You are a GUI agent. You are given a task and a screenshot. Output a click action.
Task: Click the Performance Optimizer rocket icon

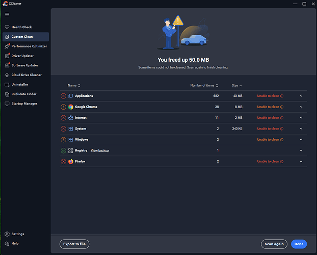tap(7, 46)
